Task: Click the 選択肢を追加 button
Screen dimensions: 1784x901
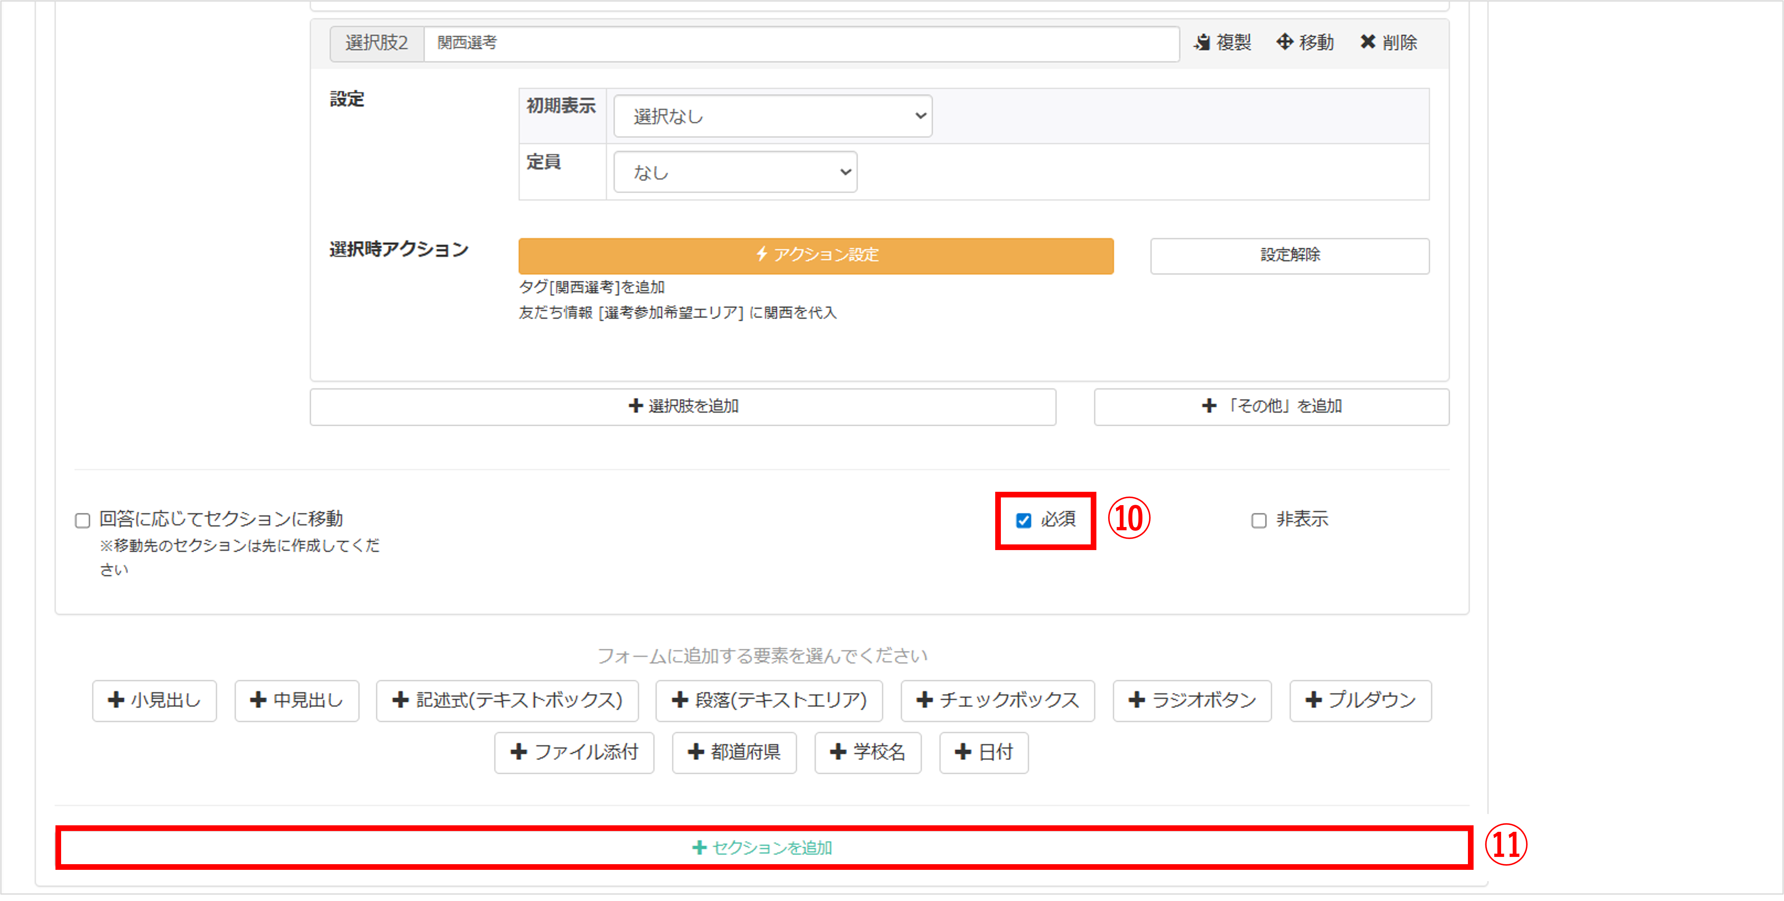Action: pos(683,406)
